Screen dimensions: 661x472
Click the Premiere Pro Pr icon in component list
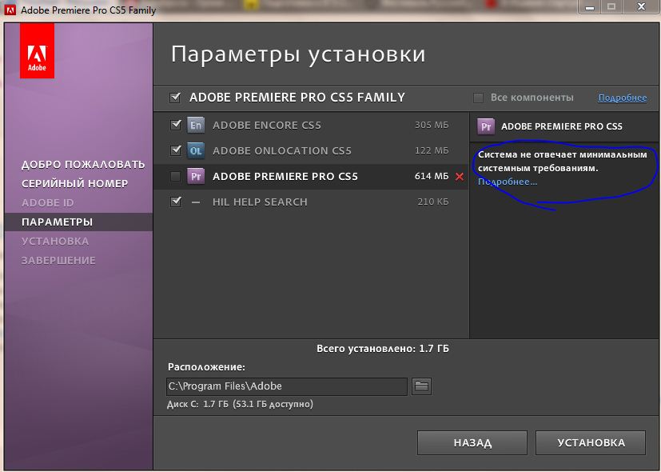(196, 176)
